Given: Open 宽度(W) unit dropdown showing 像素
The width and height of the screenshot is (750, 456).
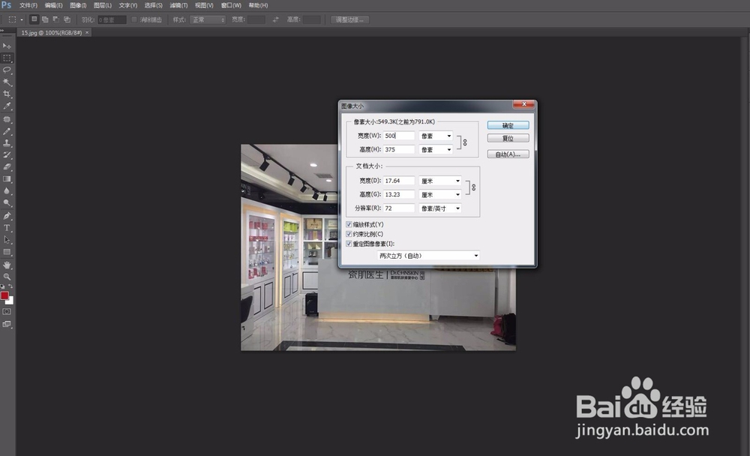Looking at the screenshot, I should point(436,136).
